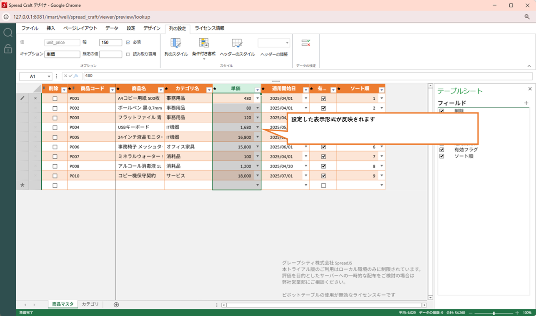Click the pencil edit icon for row P001
This screenshot has width=536, height=316.
point(23,98)
